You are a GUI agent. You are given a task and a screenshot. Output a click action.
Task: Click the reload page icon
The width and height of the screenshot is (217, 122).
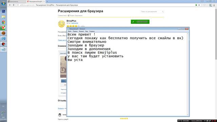click(x=18, y=5)
